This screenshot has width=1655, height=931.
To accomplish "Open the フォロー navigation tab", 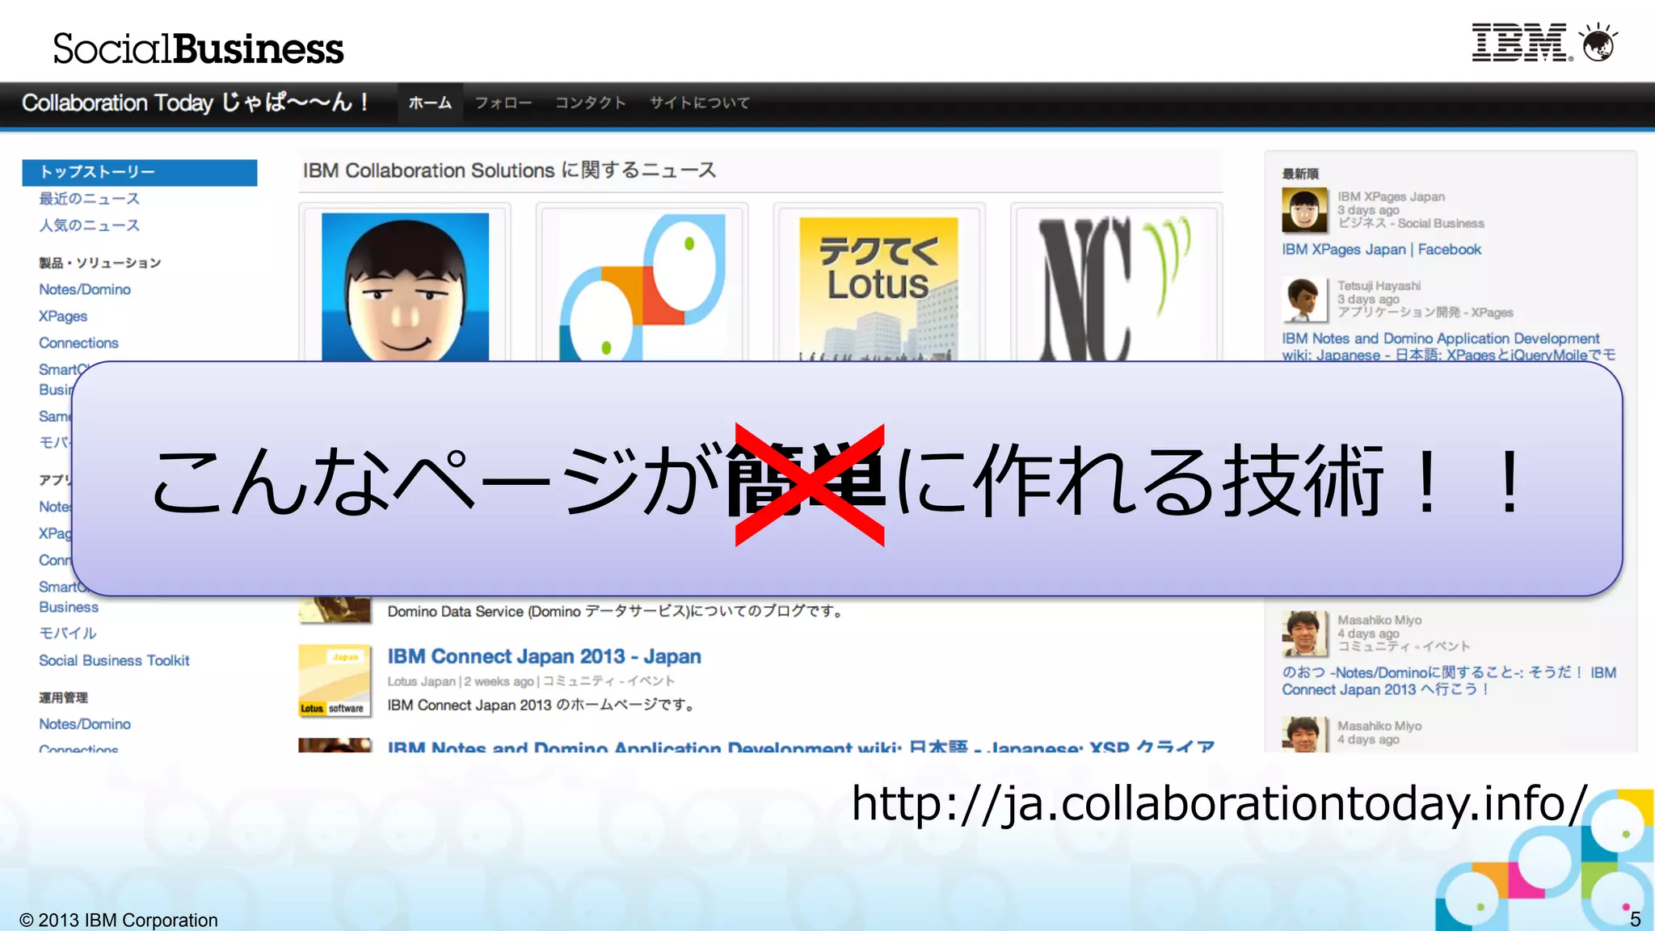I will (x=503, y=103).
